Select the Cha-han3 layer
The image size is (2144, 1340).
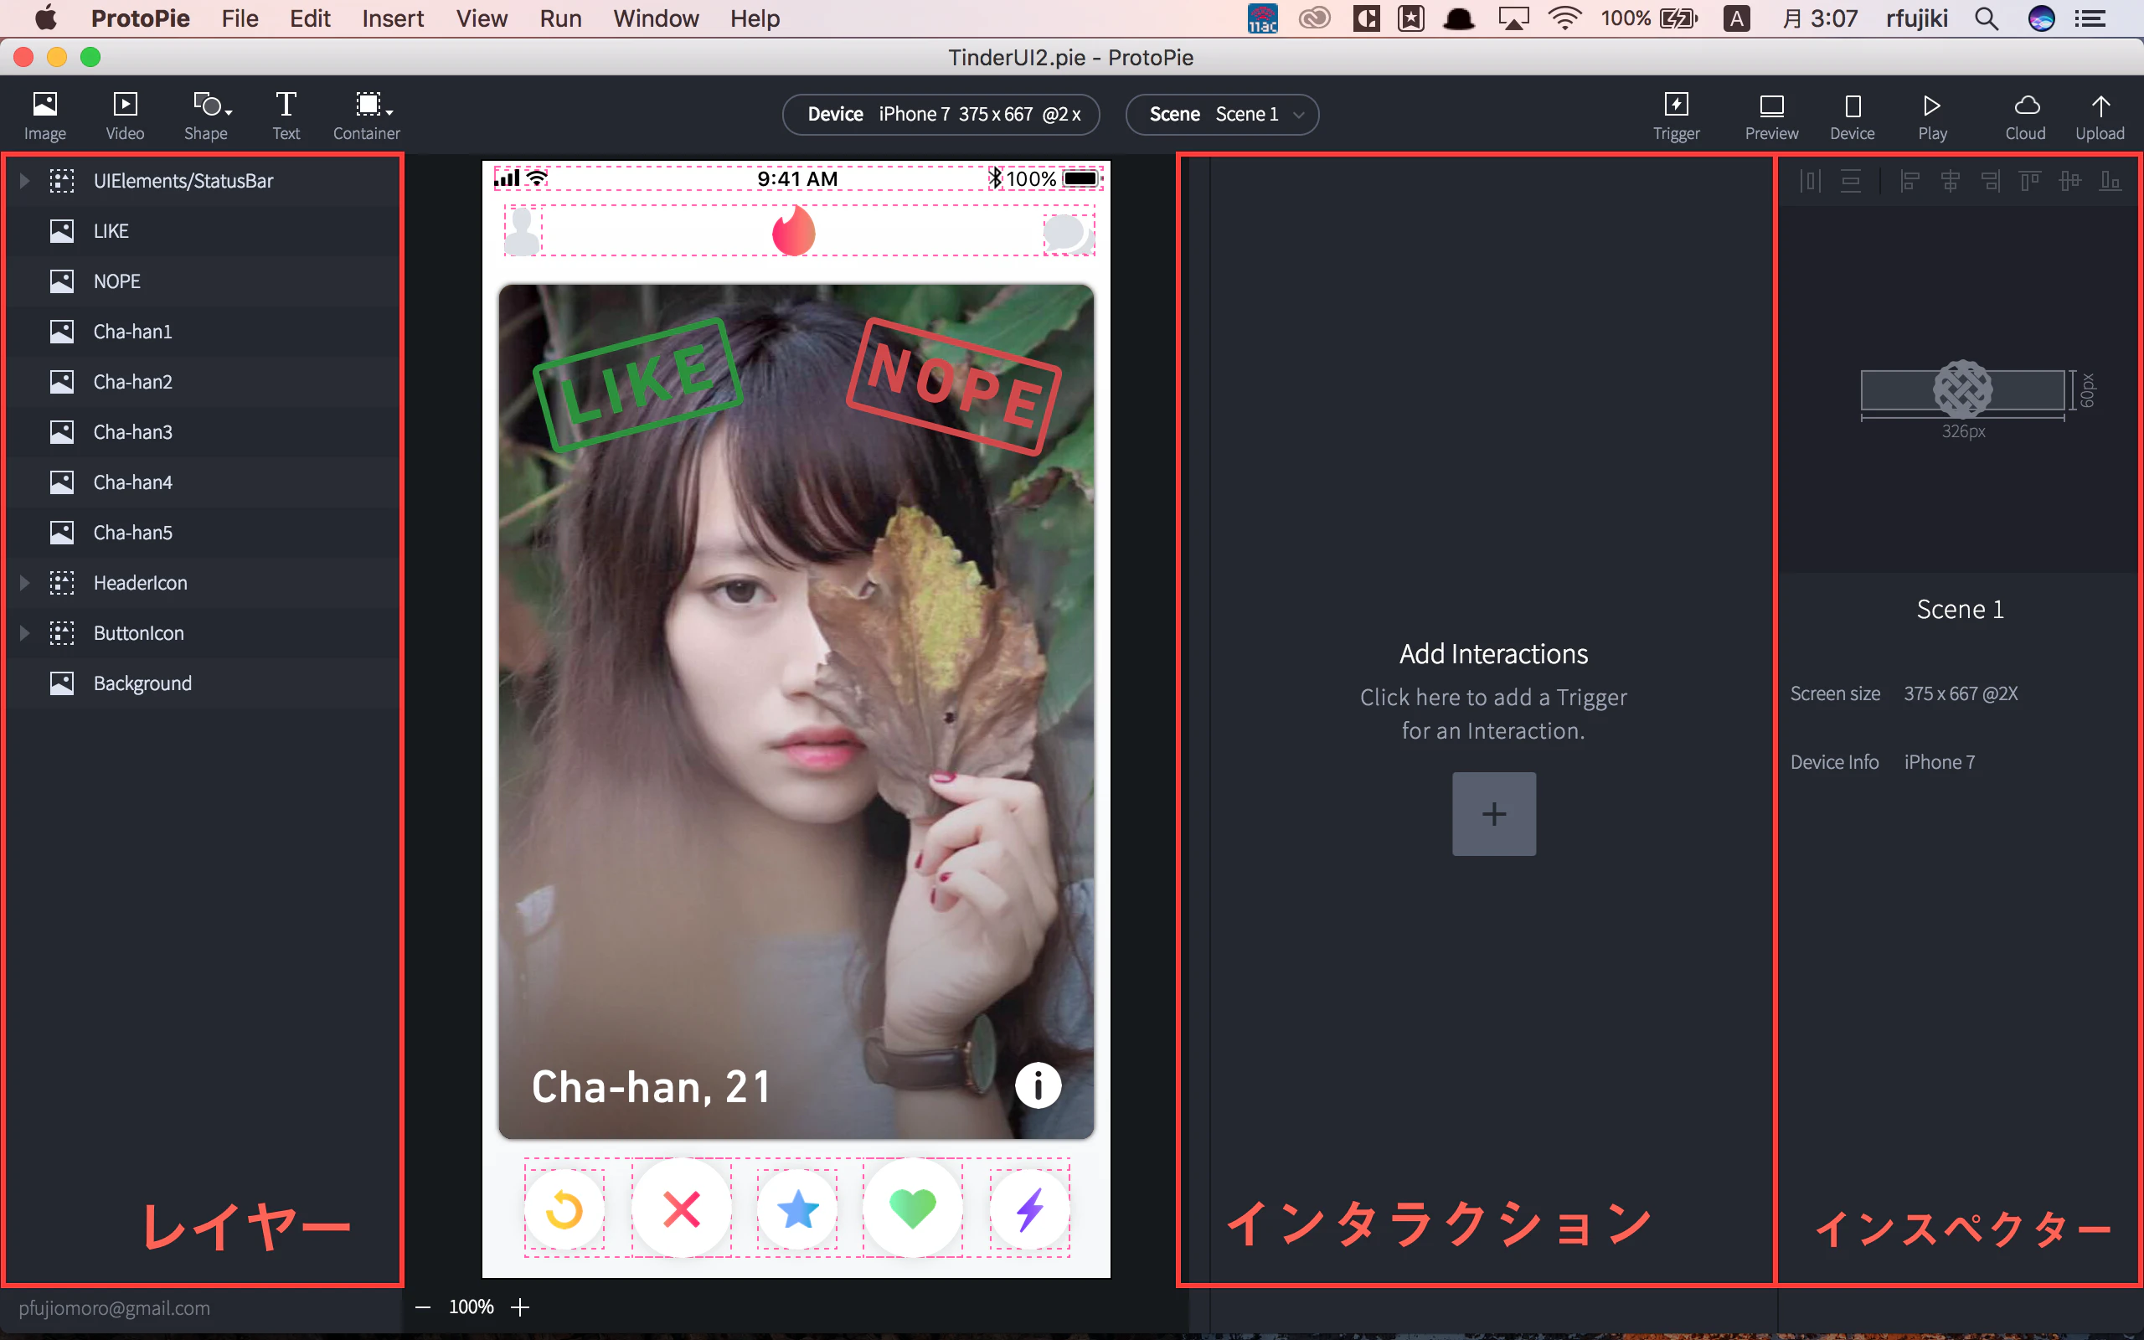coord(204,431)
